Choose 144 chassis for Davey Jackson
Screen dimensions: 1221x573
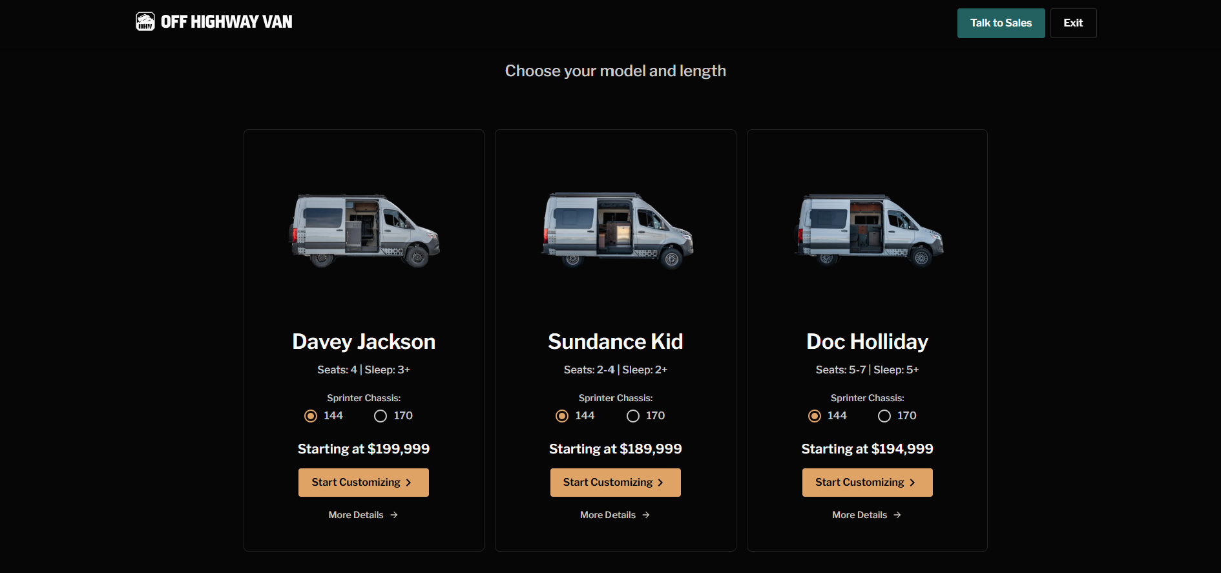pos(311,416)
